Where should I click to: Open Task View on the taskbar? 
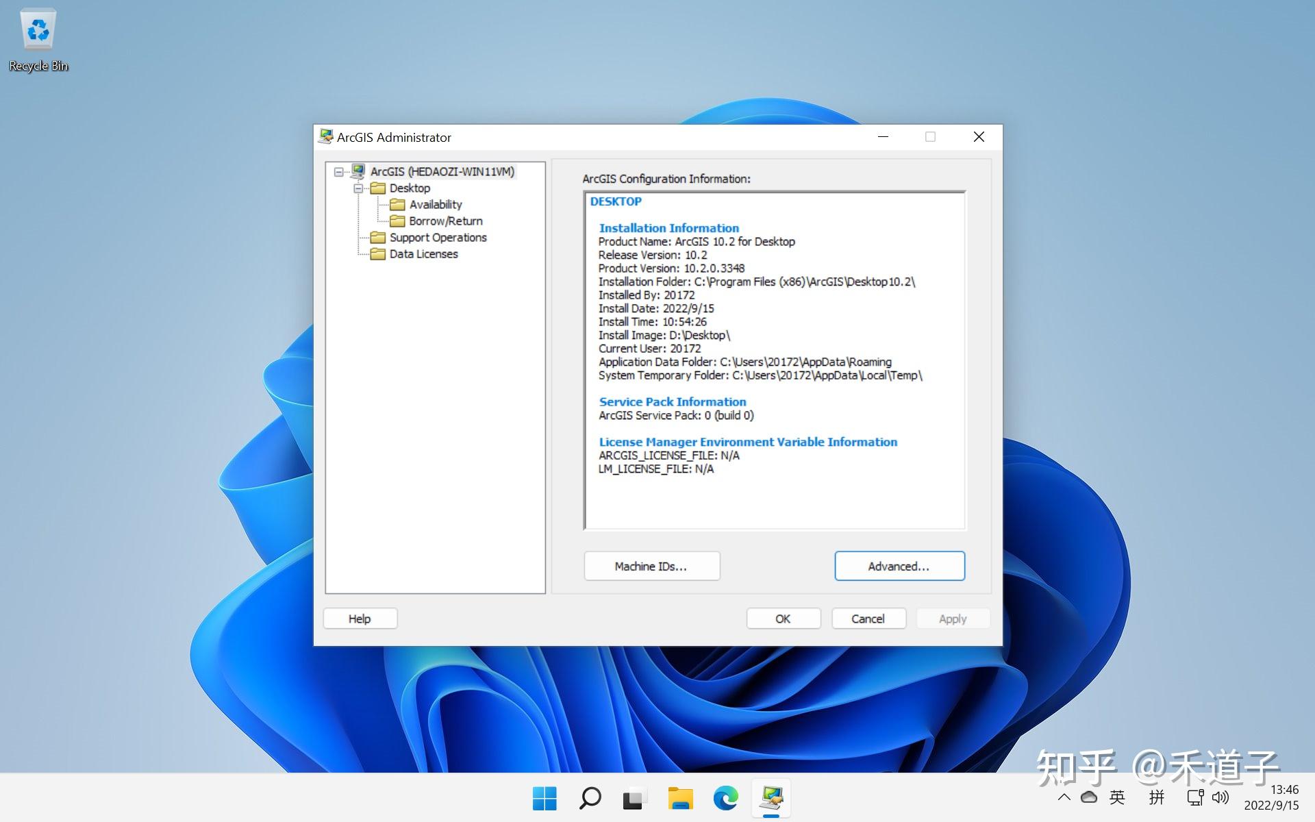click(635, 798)
